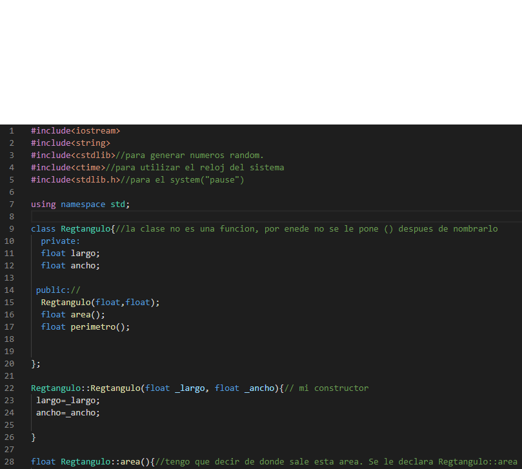Screen dimensions: 522x469
Task: Click the largo=_largo assignment statement
Action: [x=67, y=400]
